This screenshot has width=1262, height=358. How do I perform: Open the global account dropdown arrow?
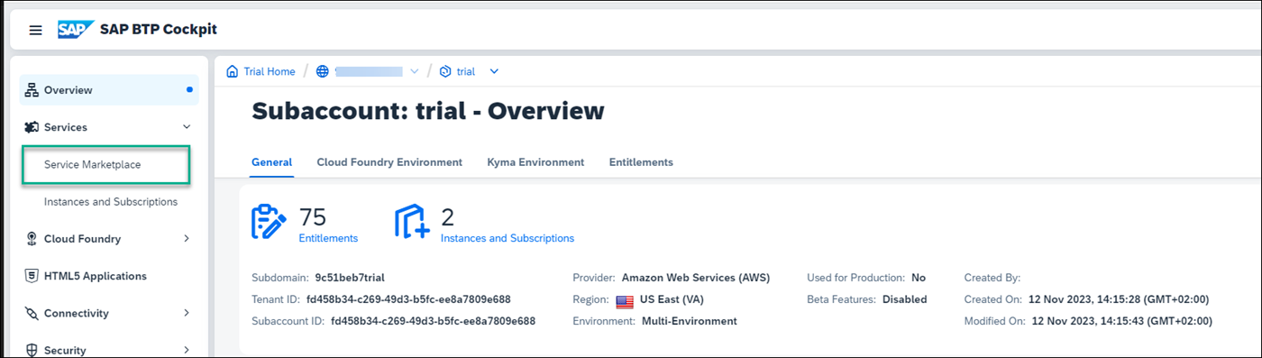pyautogui.click(x=415, y=71)
